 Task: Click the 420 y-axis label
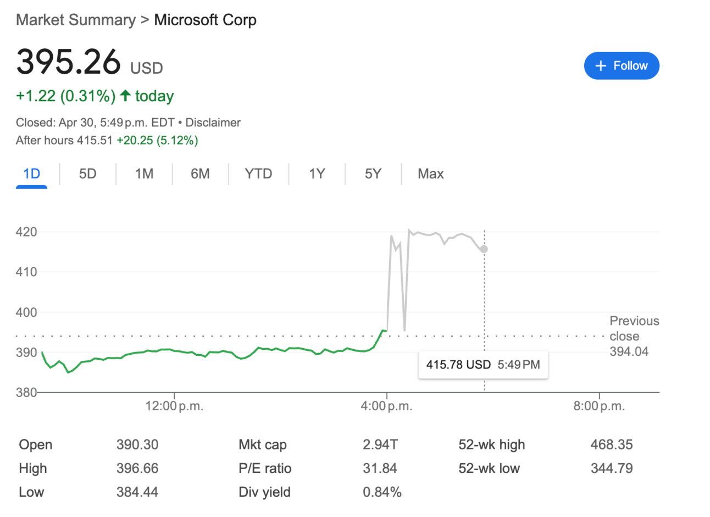pos(26,232)
